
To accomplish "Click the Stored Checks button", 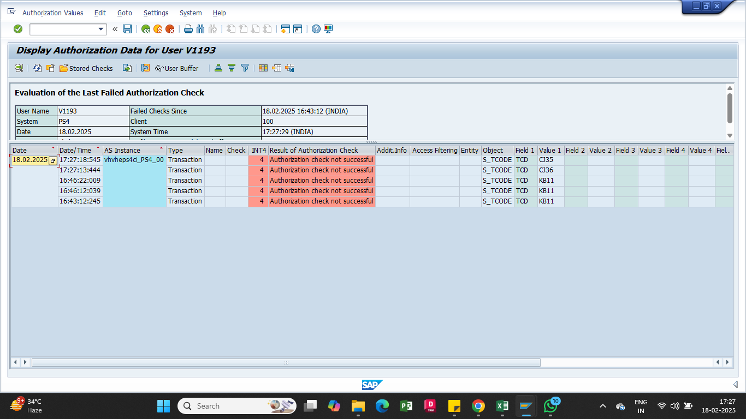I will click(x=86, y=68).
